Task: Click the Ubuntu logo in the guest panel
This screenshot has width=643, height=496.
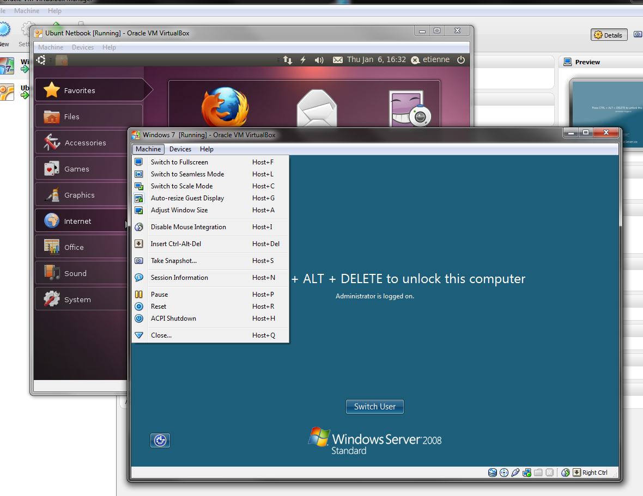Action: click(x=41, y=60)
